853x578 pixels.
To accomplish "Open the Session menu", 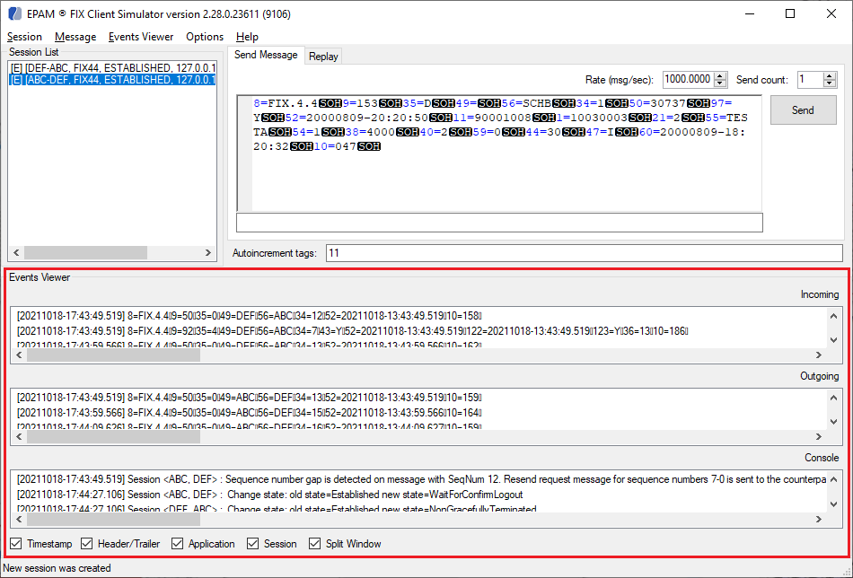I will tap(24, 37).
